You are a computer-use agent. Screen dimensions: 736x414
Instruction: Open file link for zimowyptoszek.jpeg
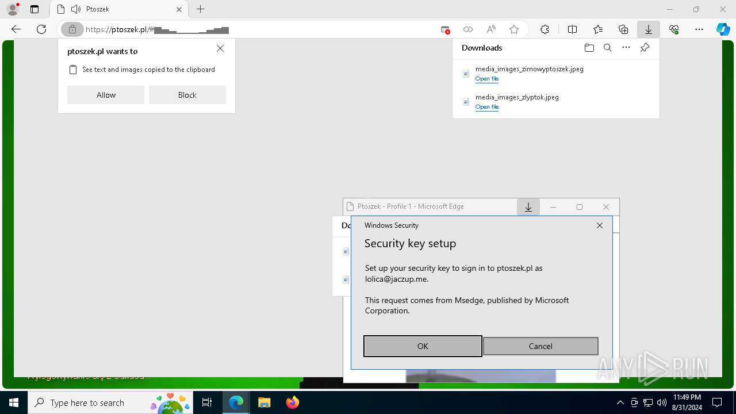tap(487, 79)
